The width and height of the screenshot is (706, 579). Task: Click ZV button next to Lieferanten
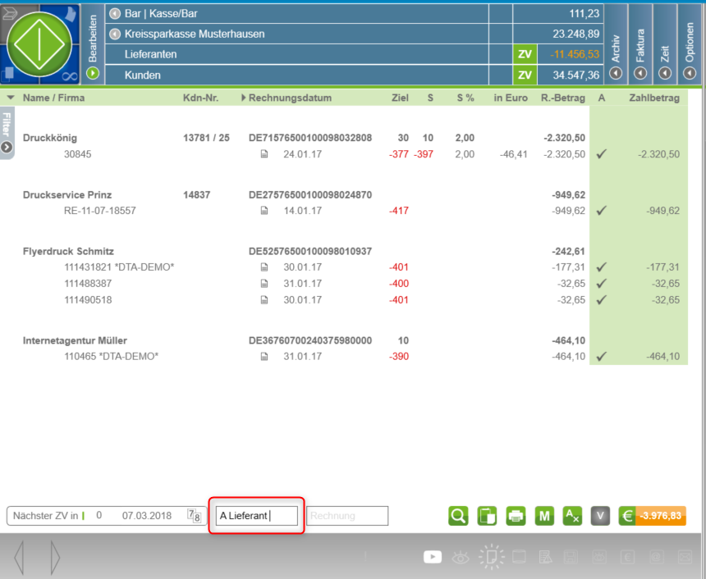(x=524, y=54)
